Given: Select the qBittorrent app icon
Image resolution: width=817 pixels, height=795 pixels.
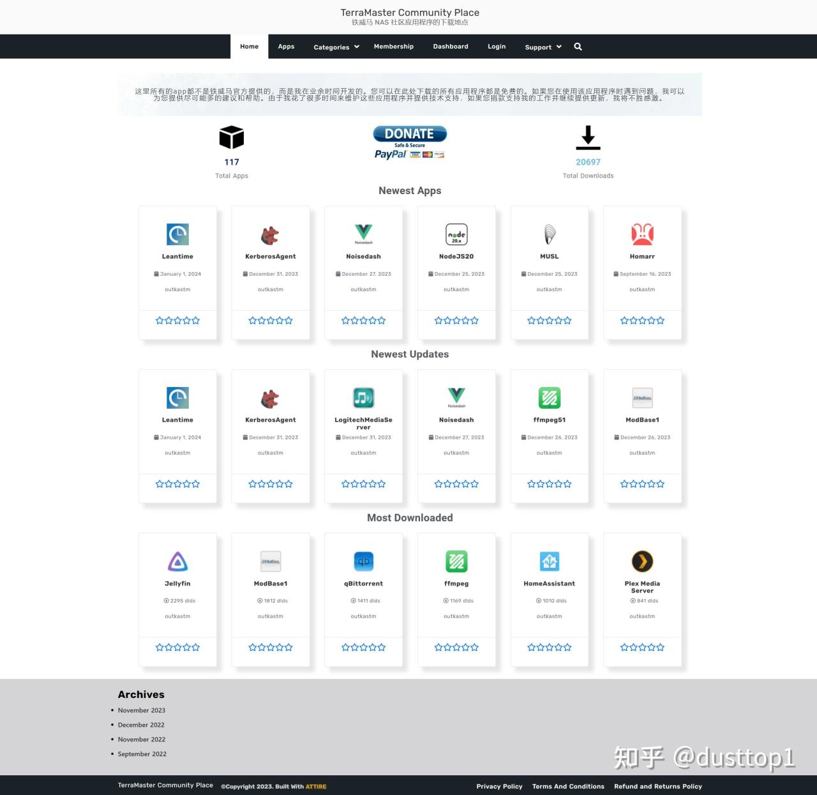Looking at the screenshot, I should tap(364, 561).
